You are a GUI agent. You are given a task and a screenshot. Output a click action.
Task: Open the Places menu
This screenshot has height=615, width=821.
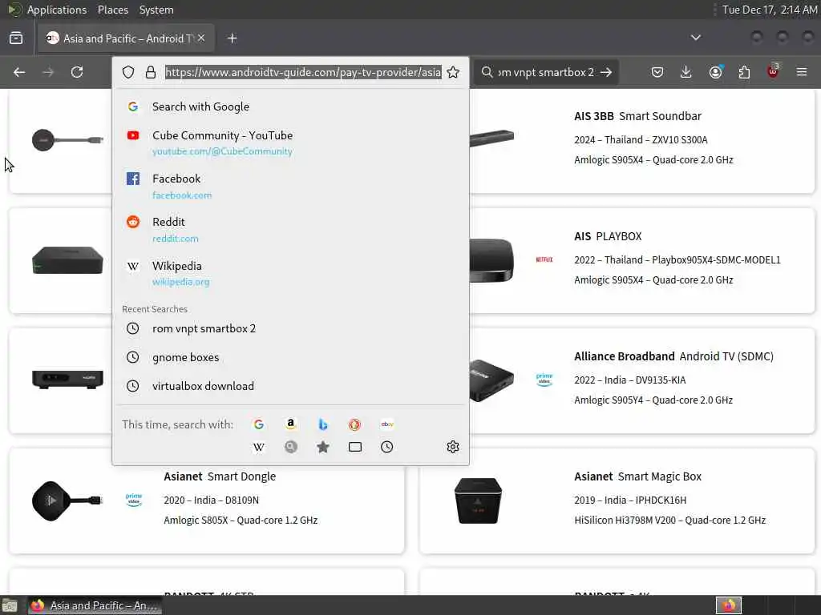[112, 10]
